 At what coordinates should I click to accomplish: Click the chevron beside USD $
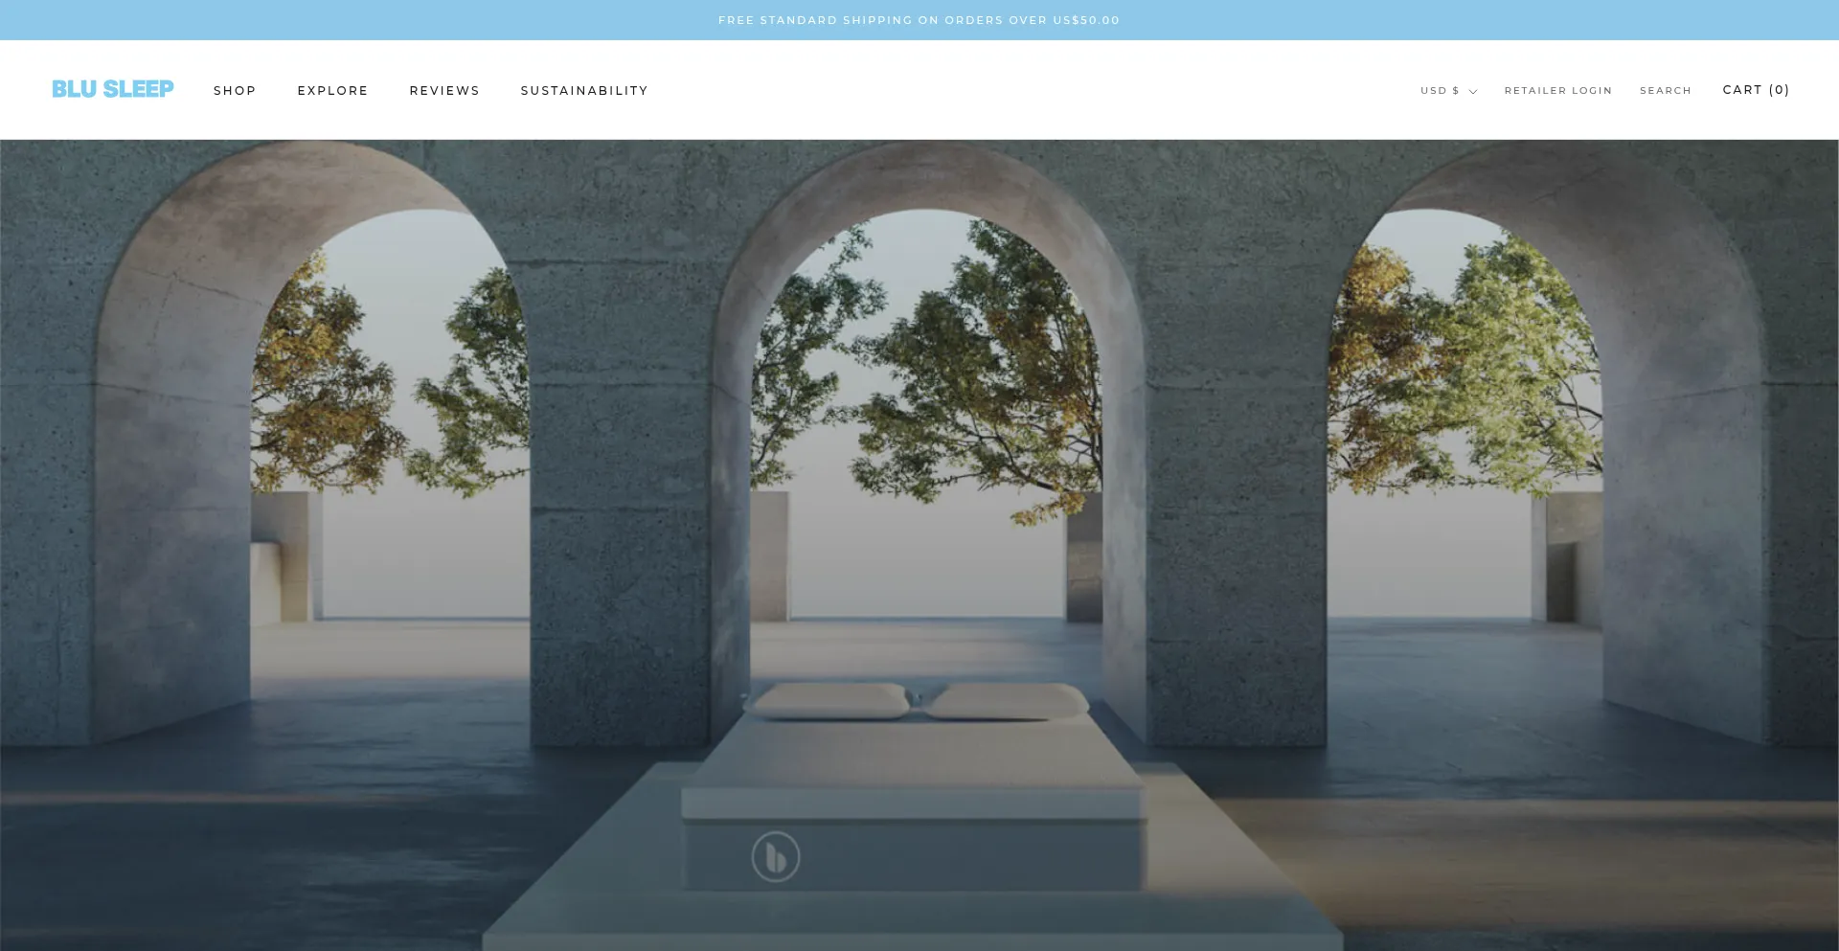[1473, 92]
